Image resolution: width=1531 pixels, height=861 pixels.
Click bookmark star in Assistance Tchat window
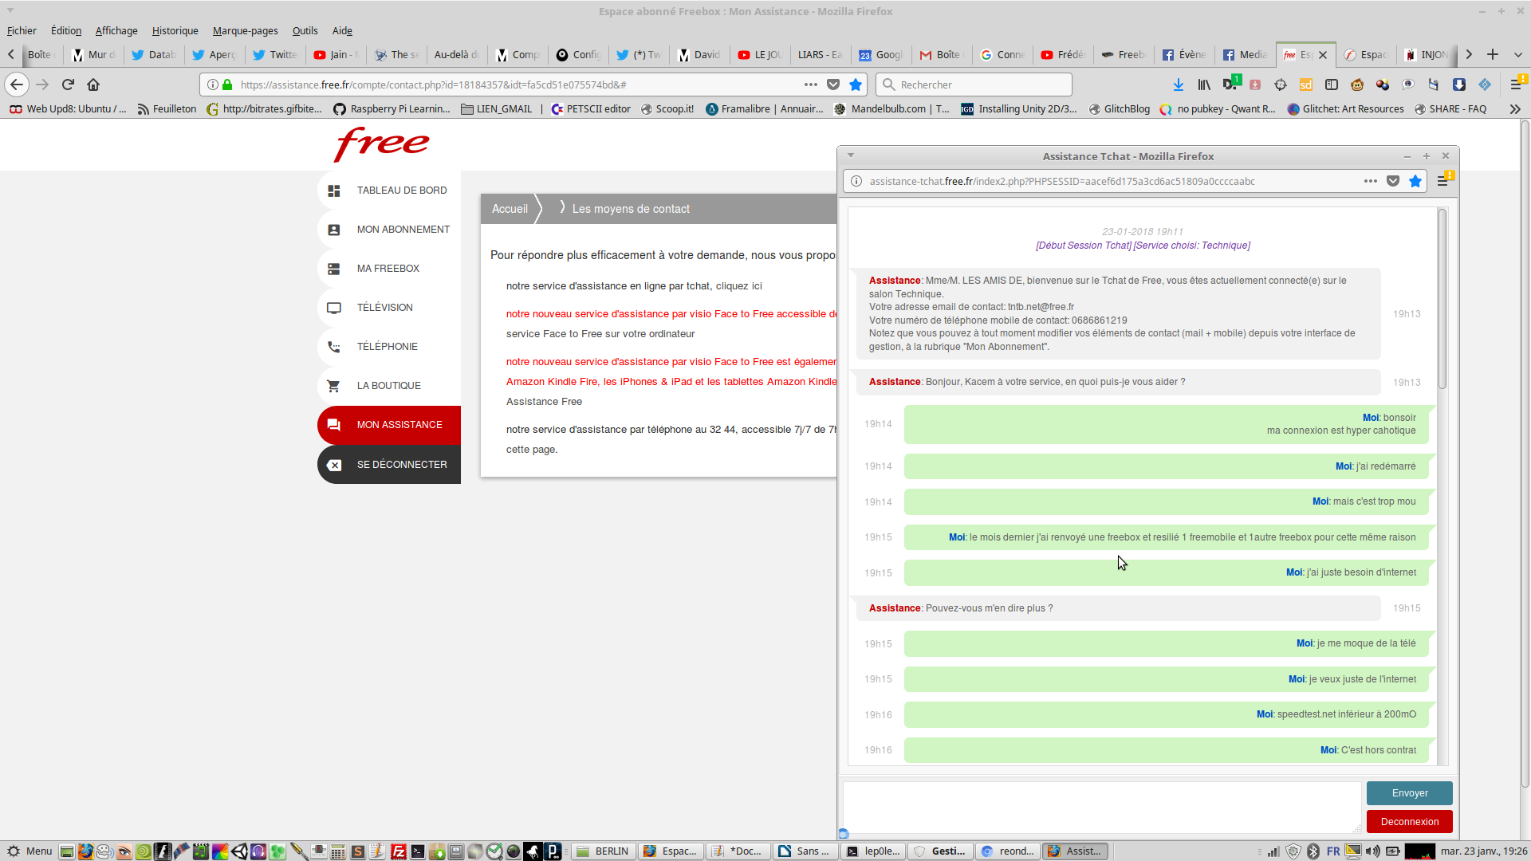click(1415, 181)
